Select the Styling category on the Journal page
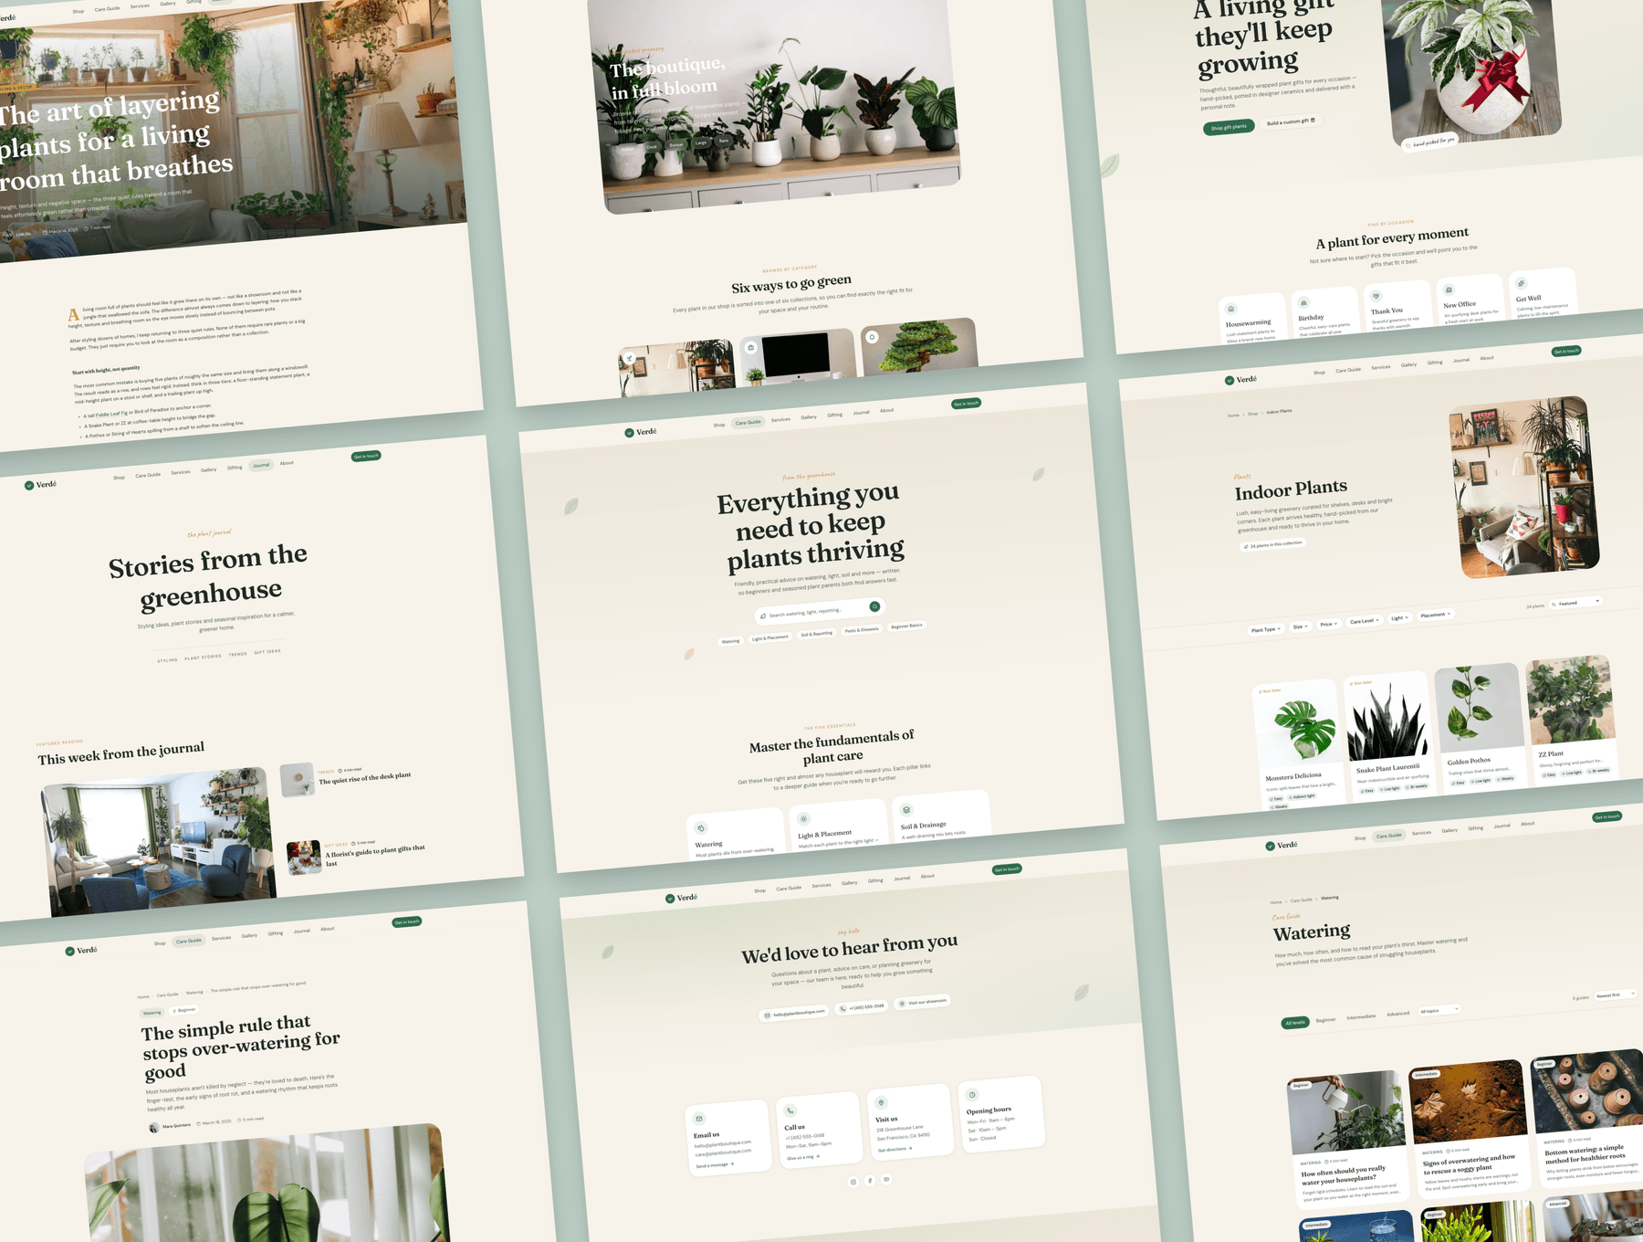 point(167,660)
